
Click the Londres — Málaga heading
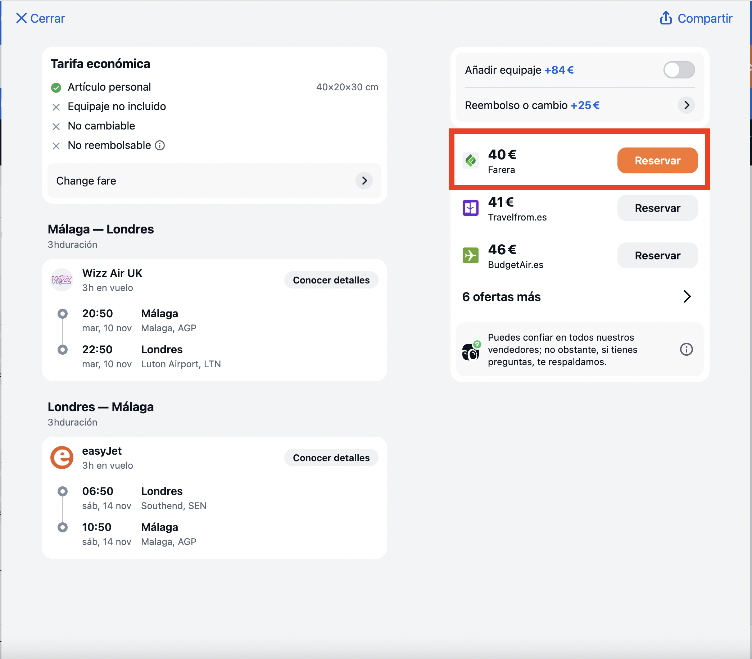[x=101, y=407]
